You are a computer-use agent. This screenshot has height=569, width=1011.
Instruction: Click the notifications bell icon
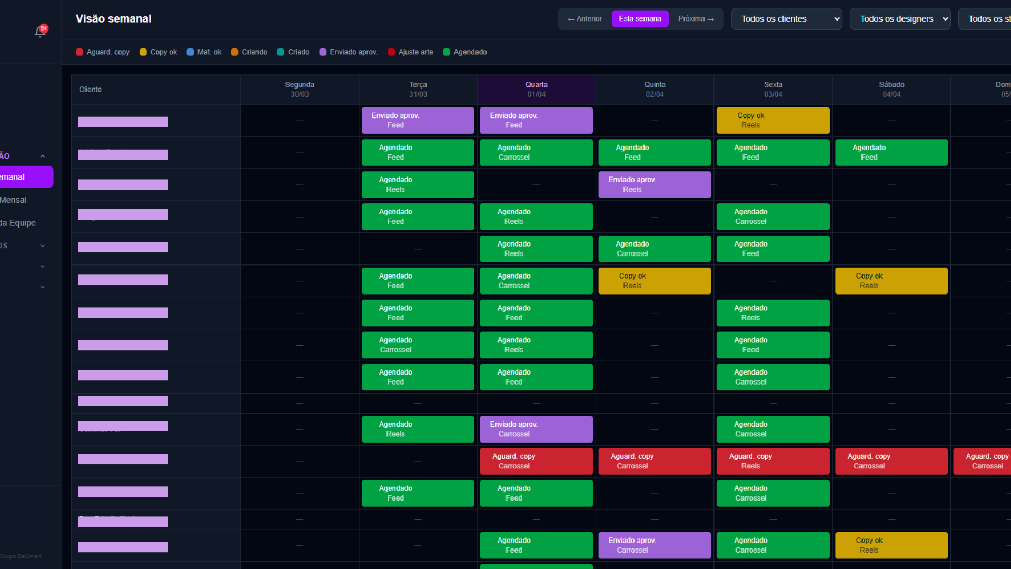(x=40, y=32)
